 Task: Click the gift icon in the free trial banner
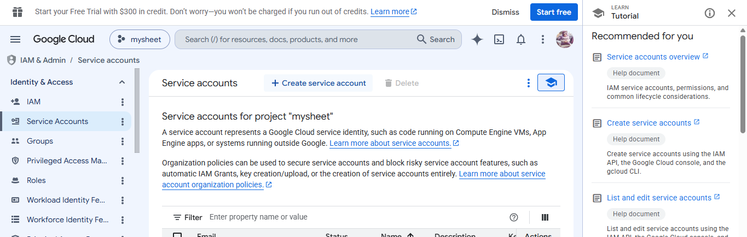pyautogui.click(x=18, y=11)
